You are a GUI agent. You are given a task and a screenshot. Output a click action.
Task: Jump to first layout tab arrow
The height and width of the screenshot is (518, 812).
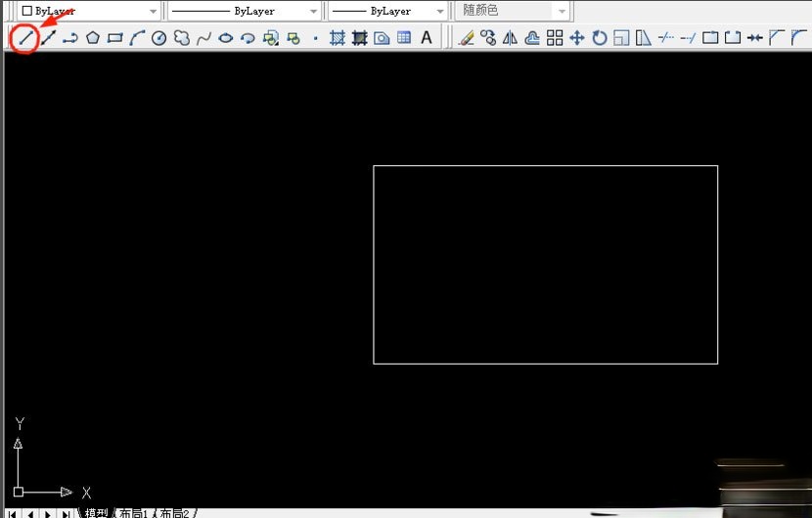pos(13,514)
